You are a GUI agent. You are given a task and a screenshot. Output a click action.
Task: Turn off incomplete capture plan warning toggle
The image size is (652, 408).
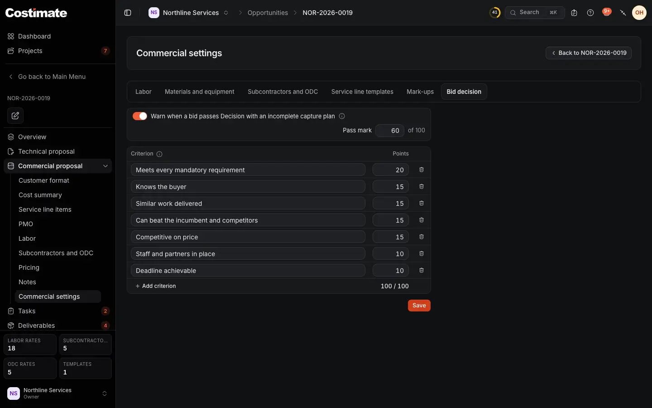140,116
